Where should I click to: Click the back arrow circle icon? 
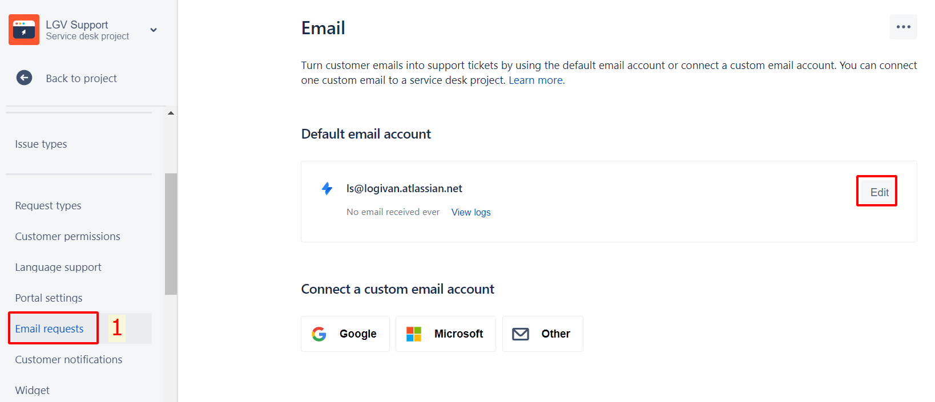pos(24,78)
